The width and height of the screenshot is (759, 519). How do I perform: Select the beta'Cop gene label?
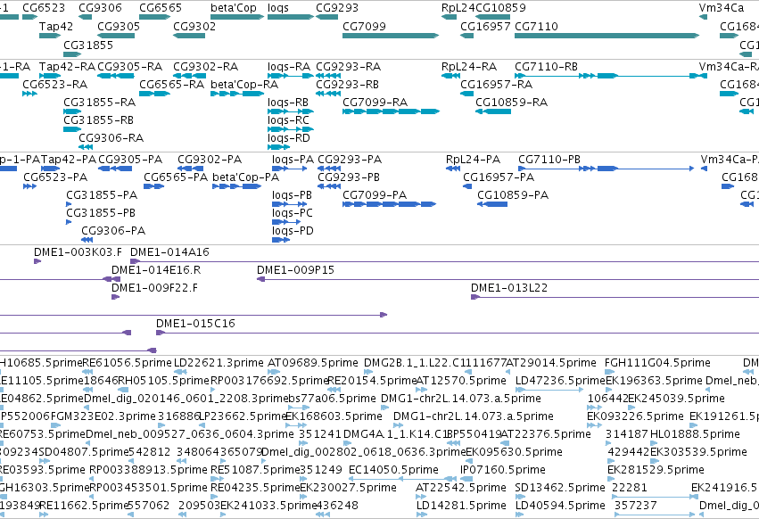click(x=234, y=8)
